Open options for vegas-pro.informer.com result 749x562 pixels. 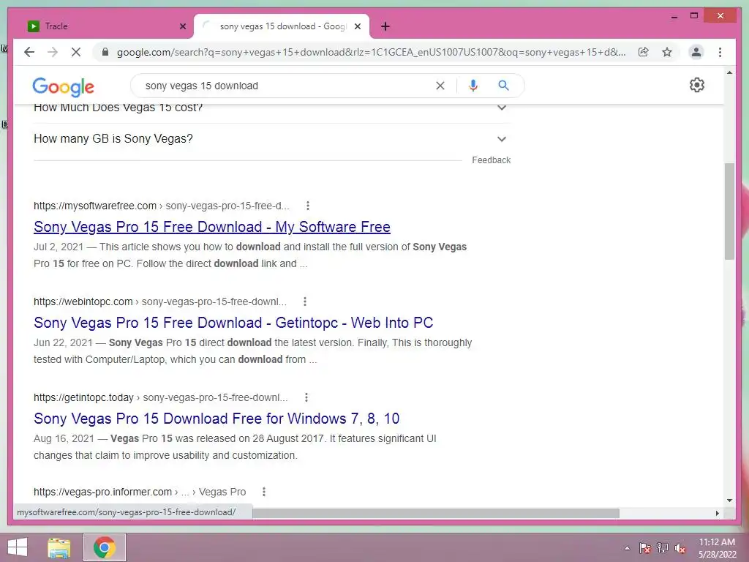pyautogui.click(x=263, y=492)
